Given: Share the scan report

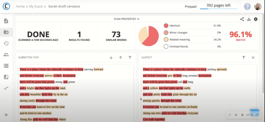Looking at the screenshot, I should tap(242, 19).
